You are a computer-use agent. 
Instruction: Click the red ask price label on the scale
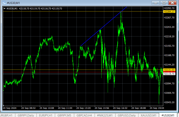click(x=169, y=72)
